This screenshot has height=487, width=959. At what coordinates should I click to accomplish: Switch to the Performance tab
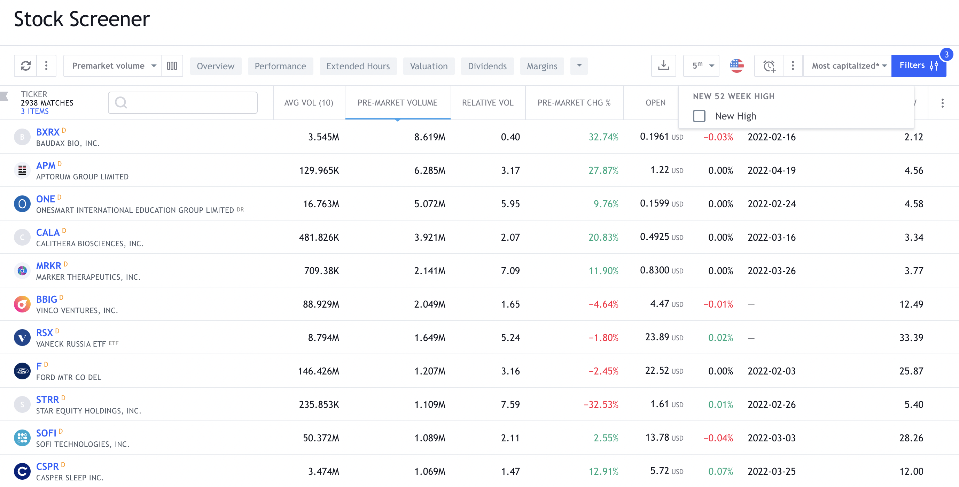point(280,66)
